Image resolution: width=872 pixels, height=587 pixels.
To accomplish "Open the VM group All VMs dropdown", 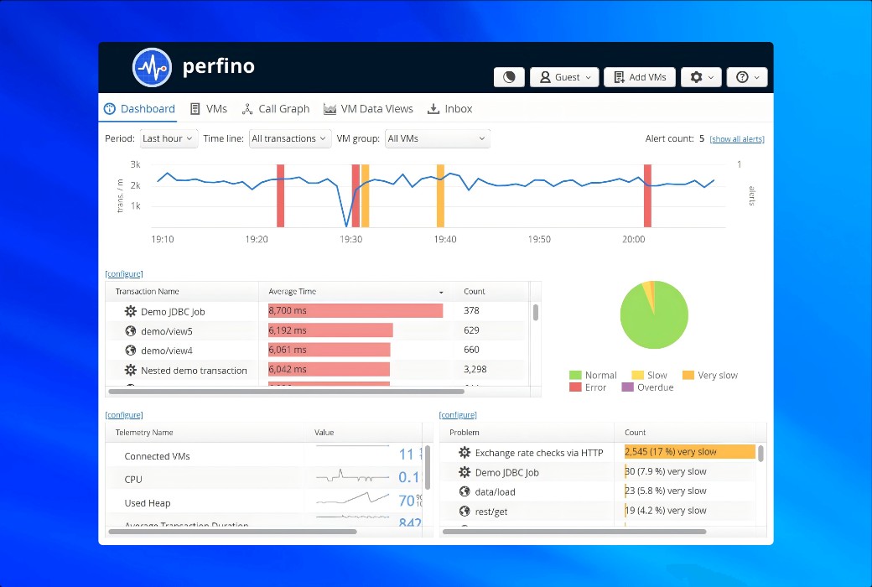I will point(437,138).
